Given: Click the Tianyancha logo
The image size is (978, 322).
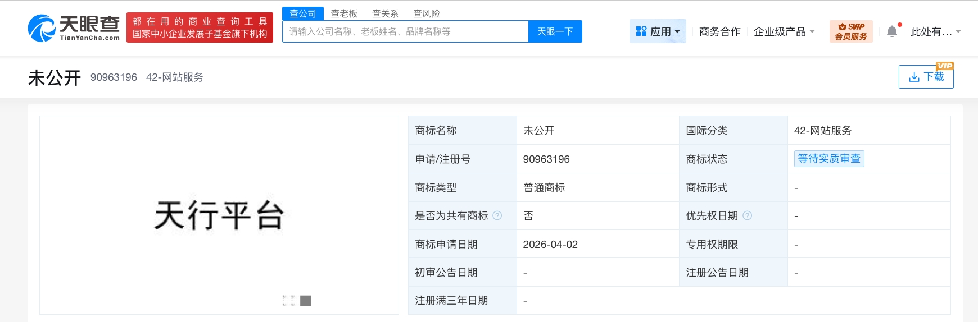Looking at the screenshot, I should [74, 27].
